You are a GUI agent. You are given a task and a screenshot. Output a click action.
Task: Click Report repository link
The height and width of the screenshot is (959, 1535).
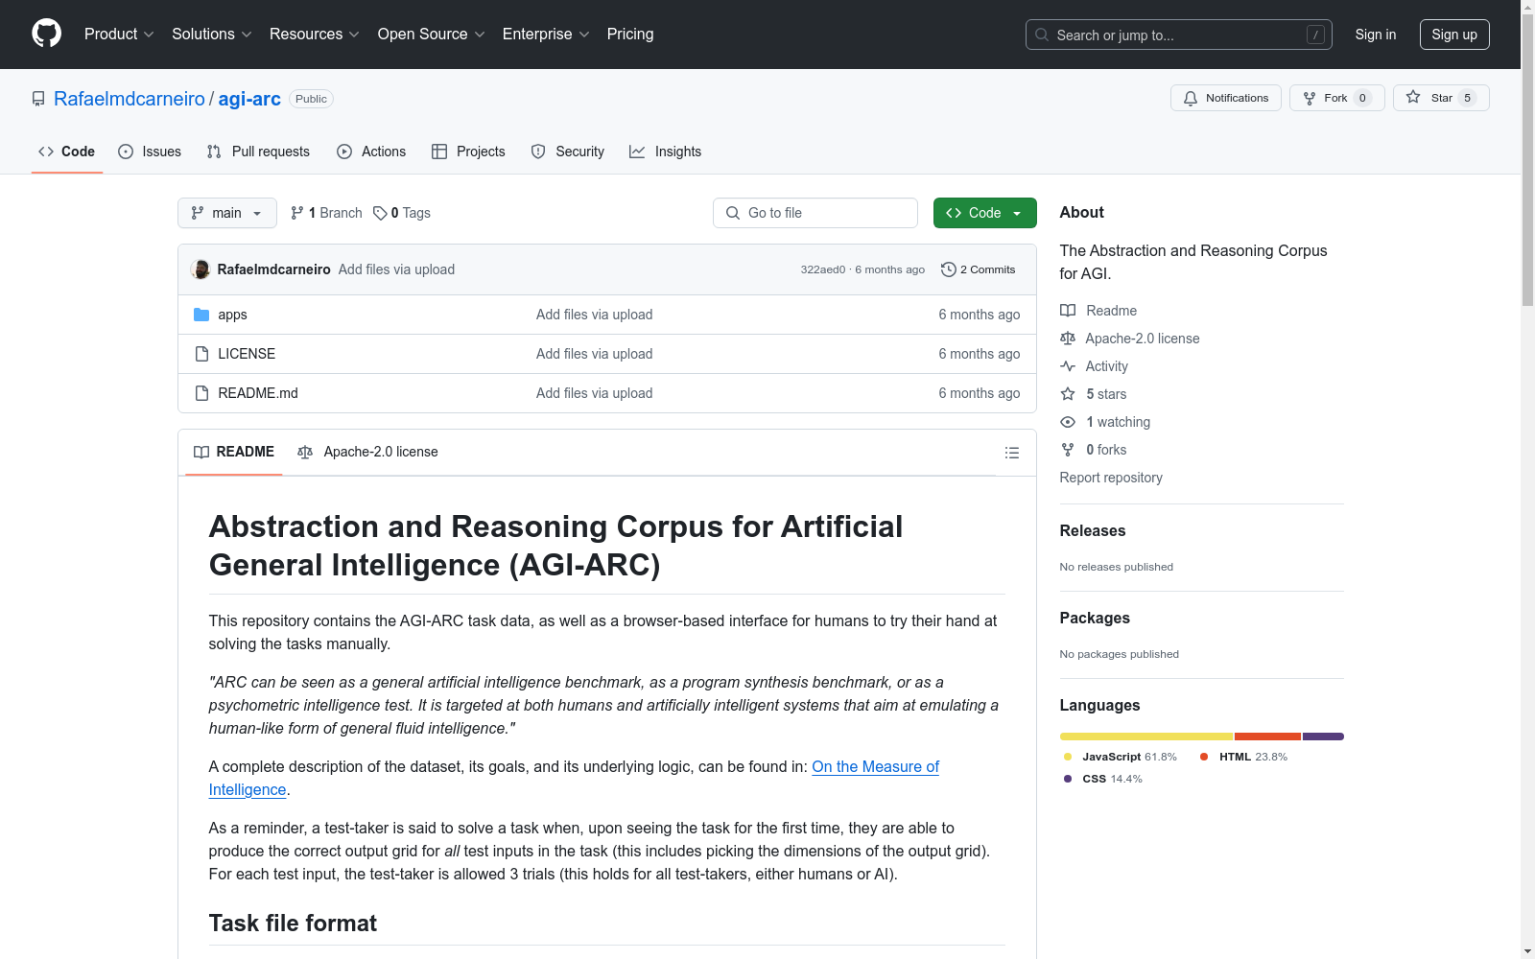click(1111, 478)
